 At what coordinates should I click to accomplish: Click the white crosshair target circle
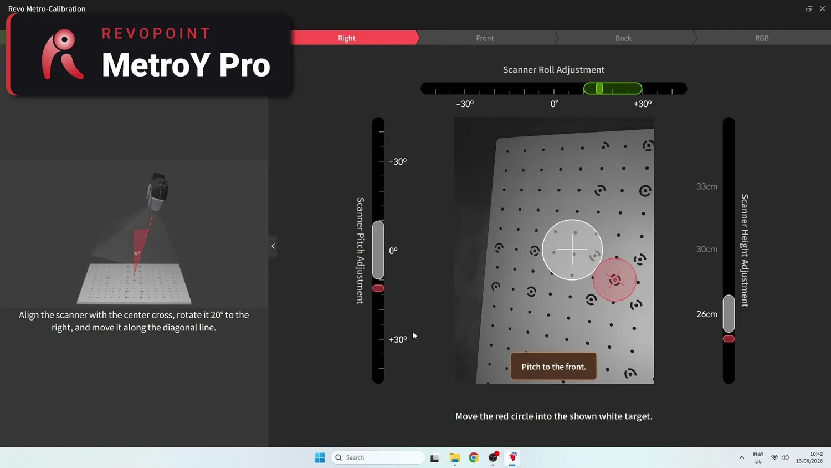[572, 250]
